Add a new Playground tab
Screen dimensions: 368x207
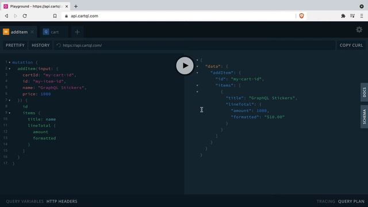pos(77,32)
